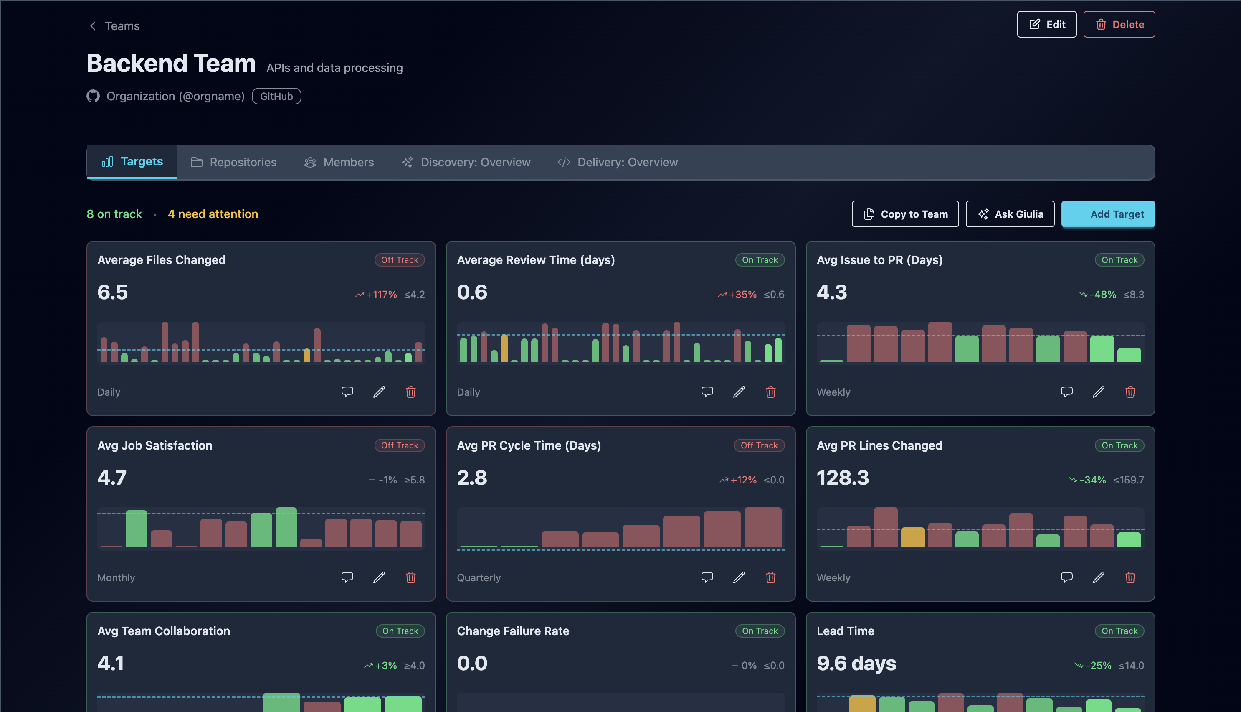Select the pencil icon on Avg PR Cycle Time
1241x712 pixels.
click(739, 577)
